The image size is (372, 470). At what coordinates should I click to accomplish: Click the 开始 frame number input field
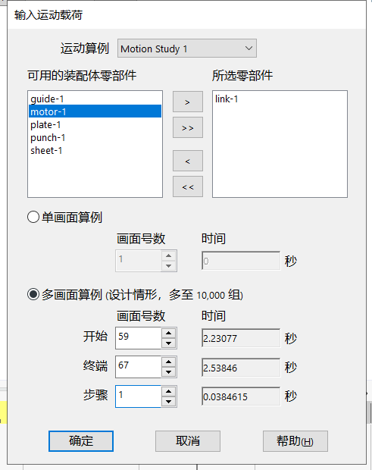coord(139,338)
